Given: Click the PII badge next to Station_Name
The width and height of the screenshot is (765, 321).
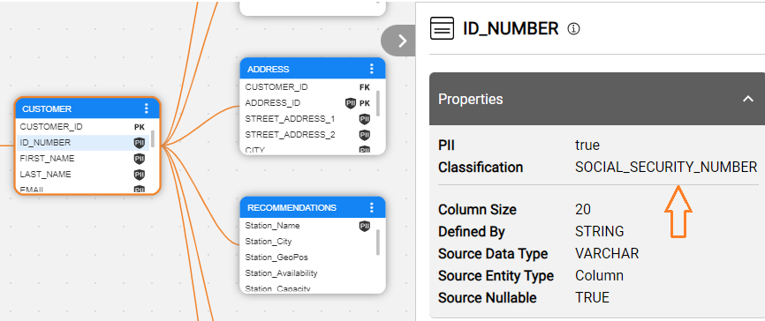Looking at the screenshot, I should pyautogui.click(x=365, y=226).
